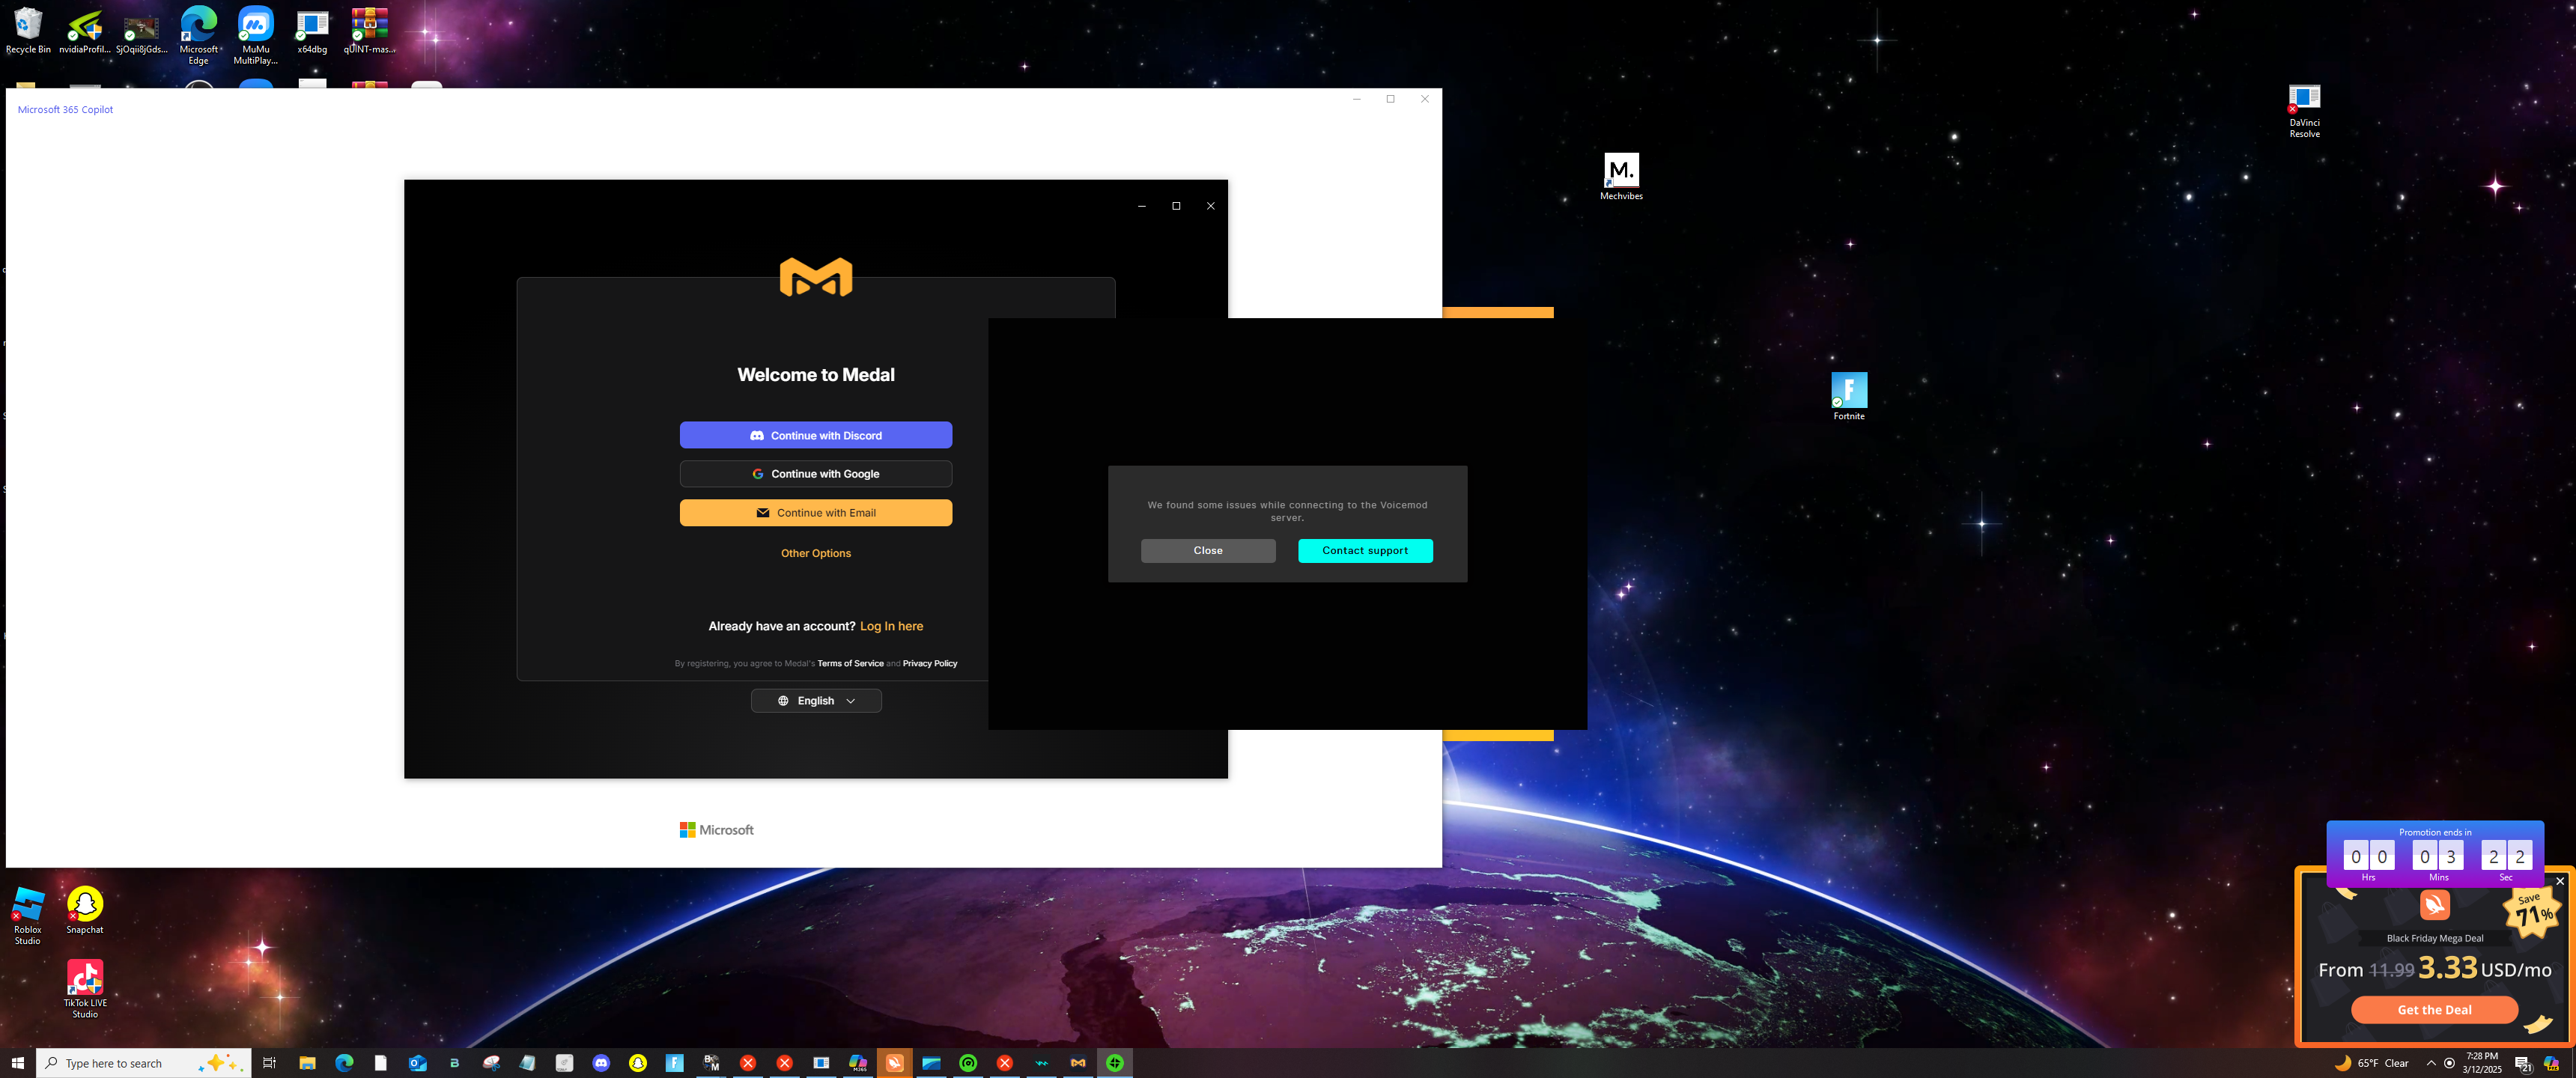The image size is (2576, 1078).
Task: Click Continue with Email in Medal
Action: pyautogui.click(x=816, y=513)
